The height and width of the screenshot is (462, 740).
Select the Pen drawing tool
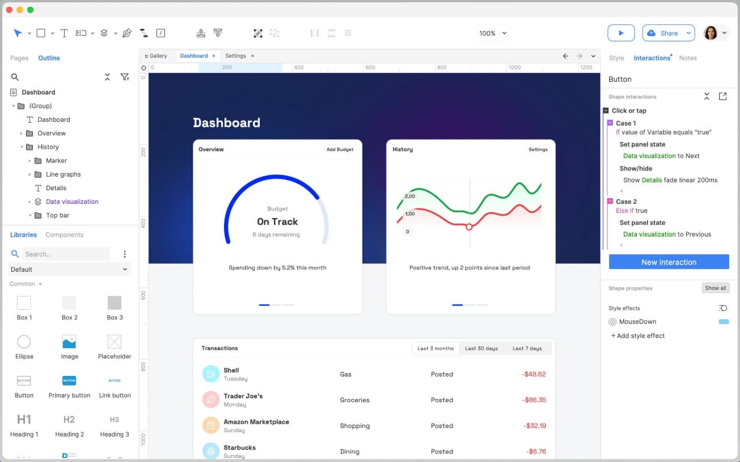[x=127, y=33]
